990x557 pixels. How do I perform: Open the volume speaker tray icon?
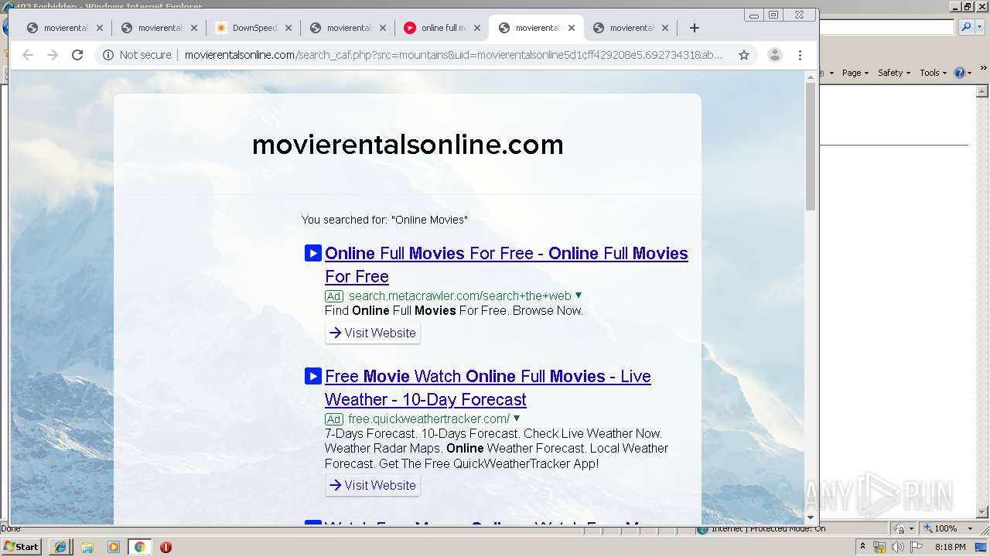tap(898, 547)
